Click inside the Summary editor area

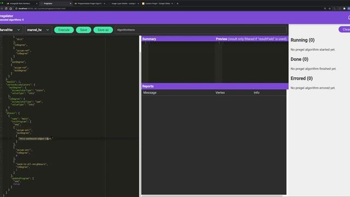coord(181,62)
